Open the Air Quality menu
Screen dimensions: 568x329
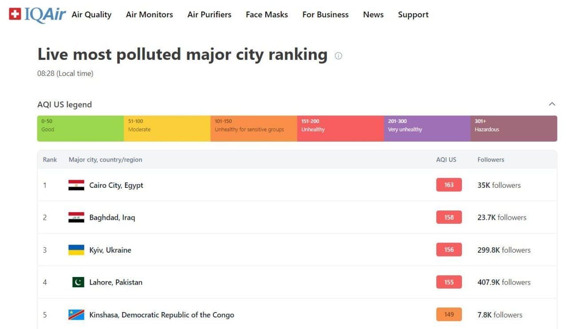coord(91,15)
